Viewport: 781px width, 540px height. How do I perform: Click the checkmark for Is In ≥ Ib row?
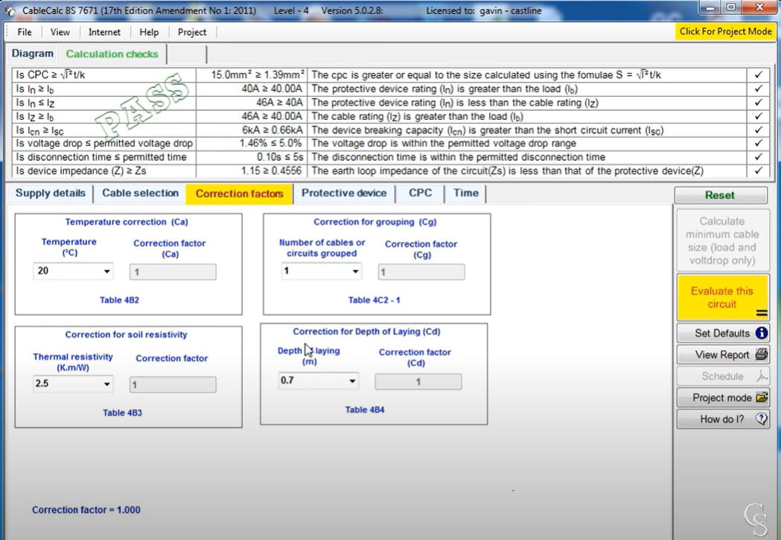758,89
